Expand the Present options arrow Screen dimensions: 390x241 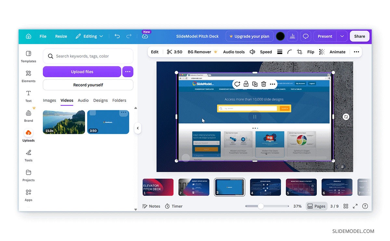(x=342, y=36)
